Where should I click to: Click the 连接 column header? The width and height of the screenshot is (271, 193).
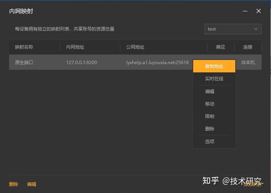[248, 47]
